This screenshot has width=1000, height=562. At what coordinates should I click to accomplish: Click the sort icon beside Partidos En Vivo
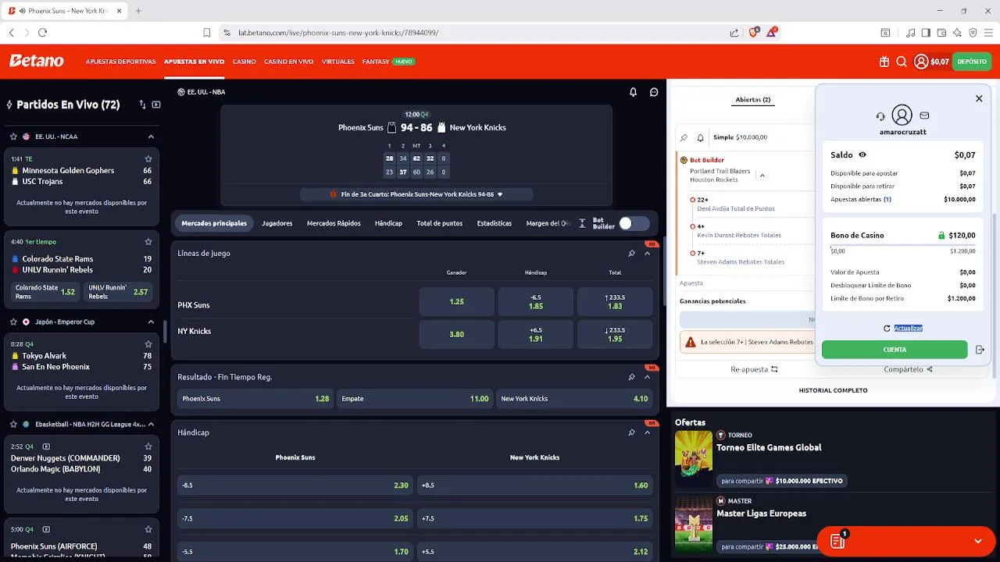(x=142, y=105)
